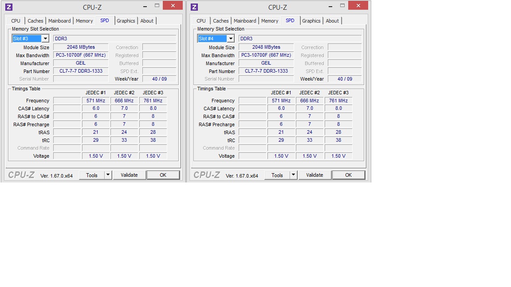Click the CPU-Z app icon in left window title bar
511x287 pixels.
pyautogui.click(x=9, y=7)
